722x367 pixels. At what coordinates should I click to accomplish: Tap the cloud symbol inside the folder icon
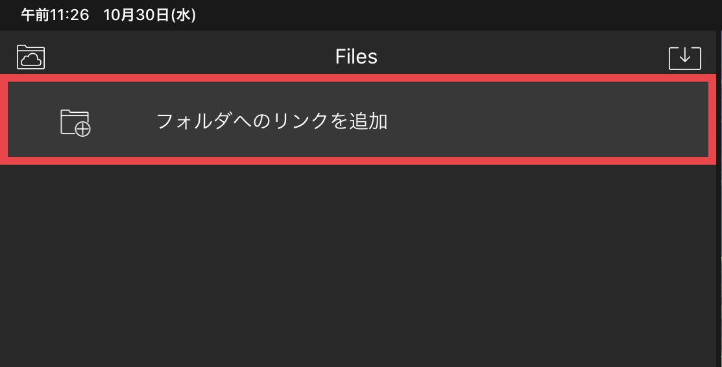[x=32, y=60]
